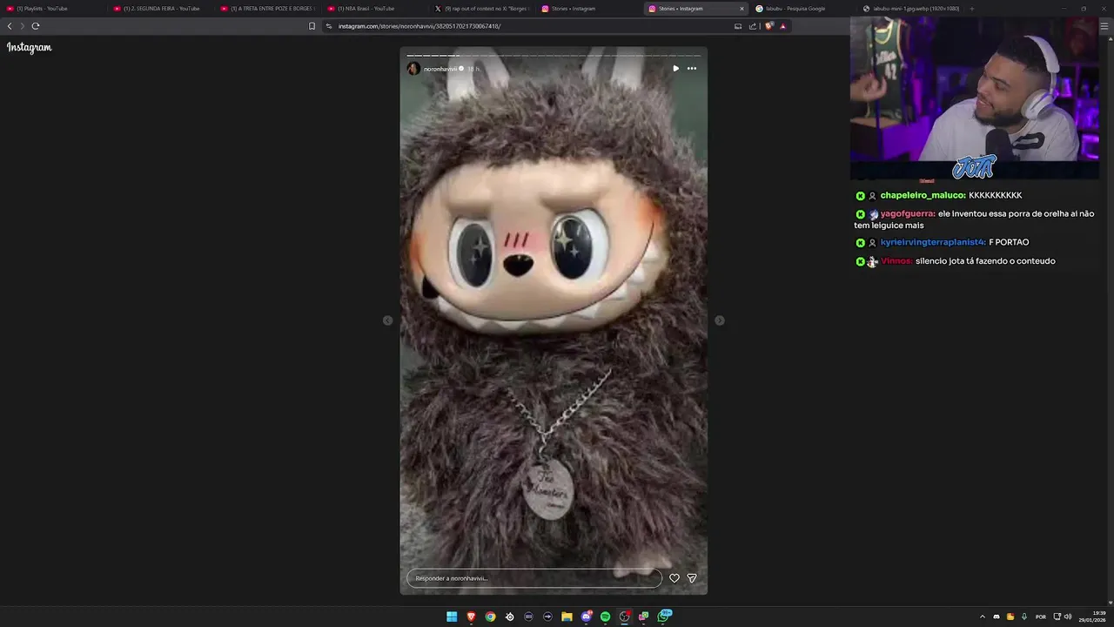Screen dimensions: 1114x627
Task: Open Spotify from the taskbar
Action: coord(605,617)
